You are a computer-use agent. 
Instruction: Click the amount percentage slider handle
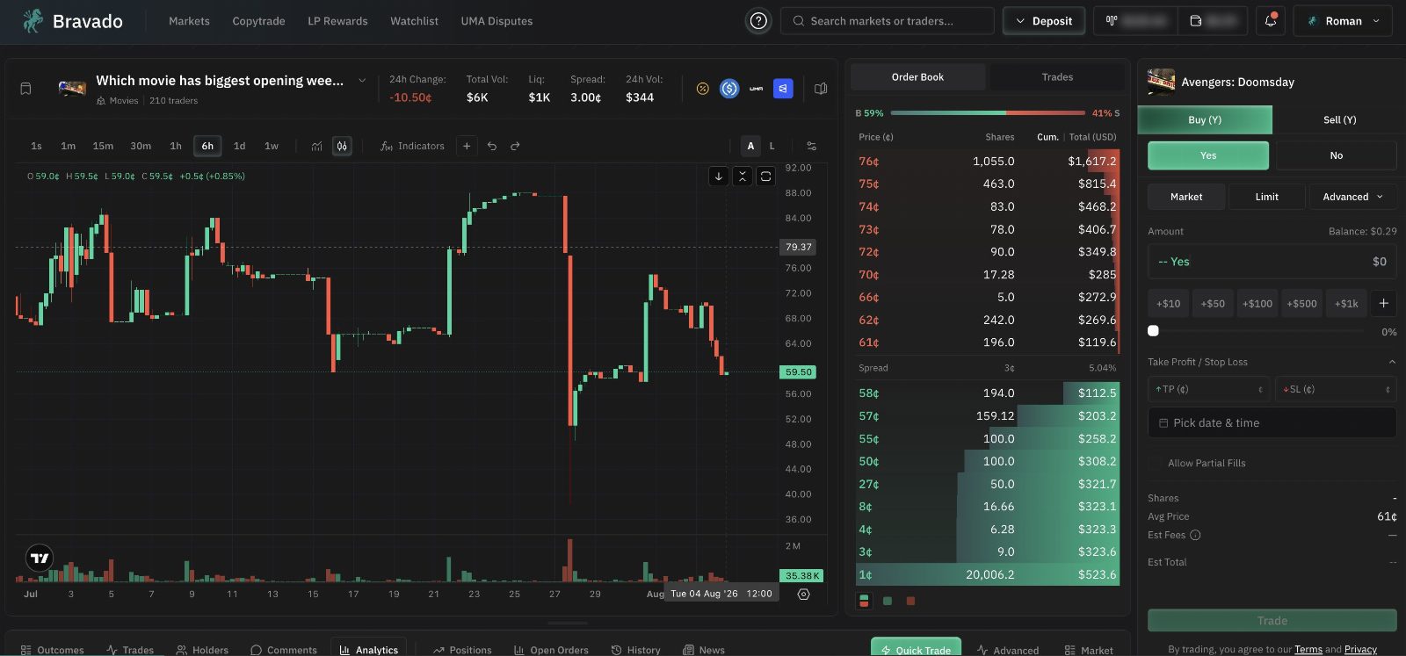1153,331
